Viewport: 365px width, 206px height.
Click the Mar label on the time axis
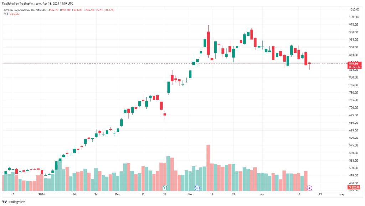pos(190,194)
